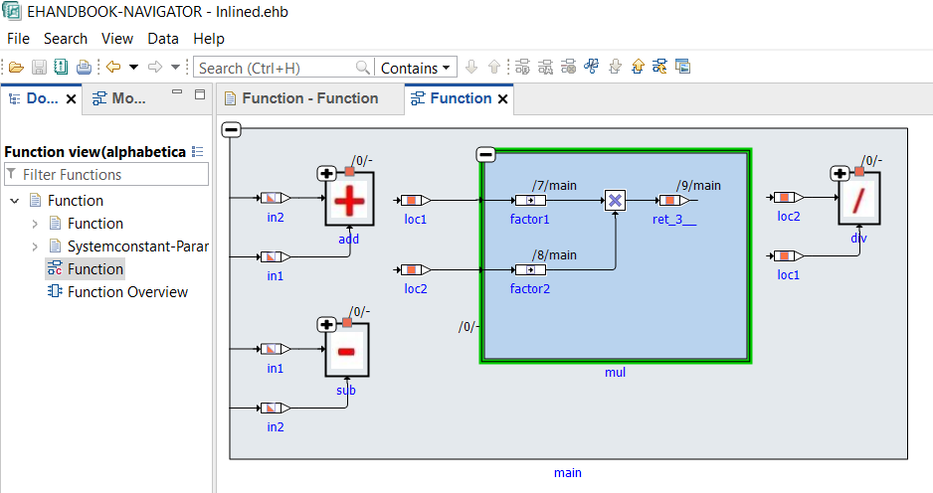
Task: Open the Data menu
Action: pyautogui.click(x=163, y=39)
